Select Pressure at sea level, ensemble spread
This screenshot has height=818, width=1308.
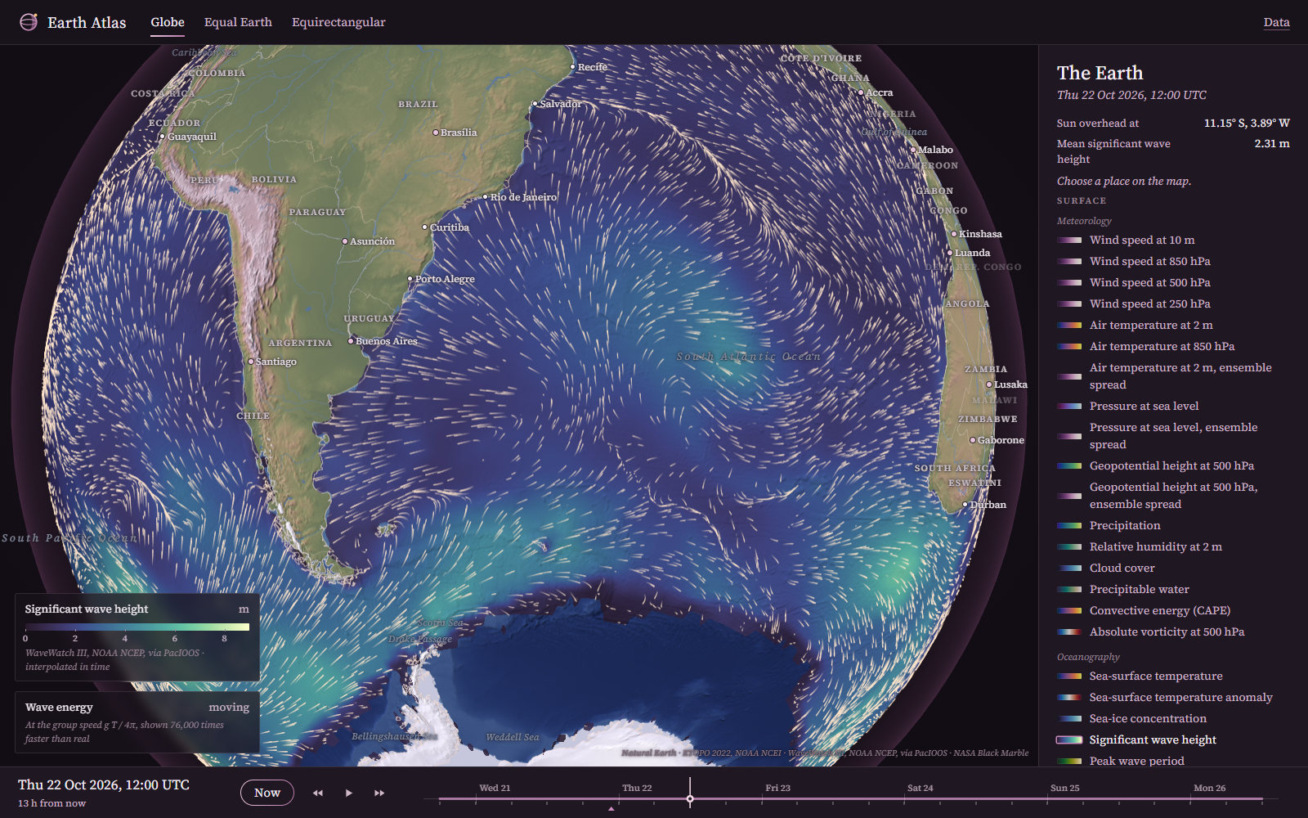click(1173, 436)
